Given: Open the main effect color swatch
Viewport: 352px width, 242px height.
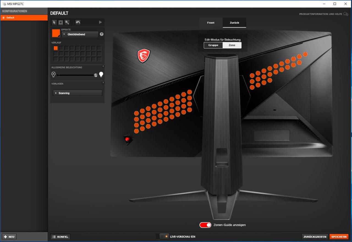Looking at the screenshot, I should (x=56, y=33).
